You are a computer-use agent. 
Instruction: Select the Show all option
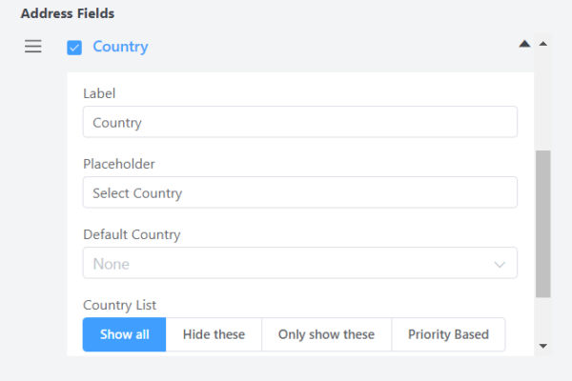click(x=124, y=334)
